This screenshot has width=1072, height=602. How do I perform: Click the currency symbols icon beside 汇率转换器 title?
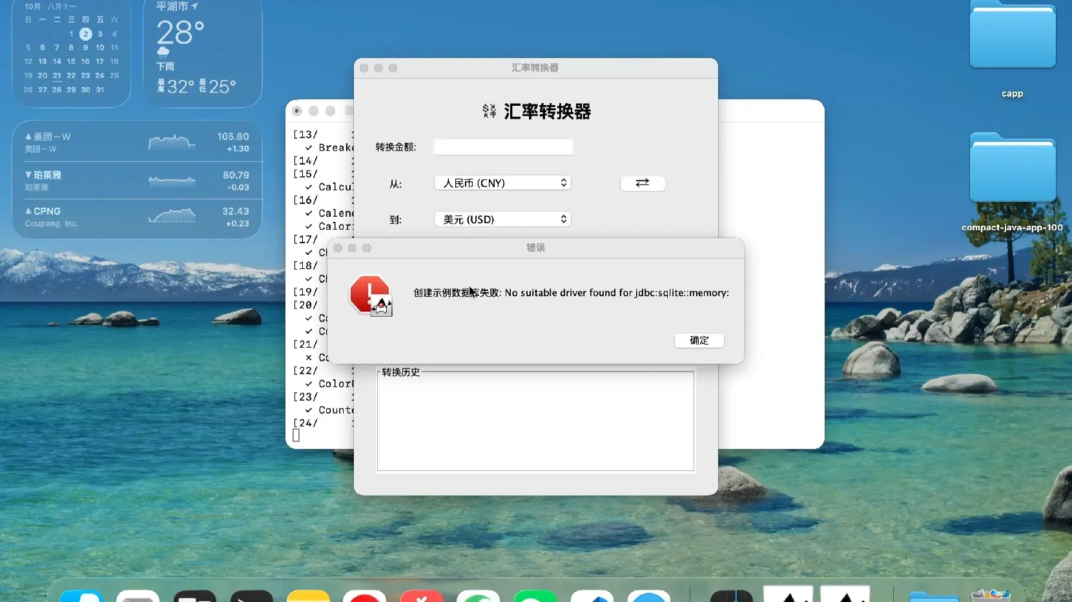(x=489, y=111)
